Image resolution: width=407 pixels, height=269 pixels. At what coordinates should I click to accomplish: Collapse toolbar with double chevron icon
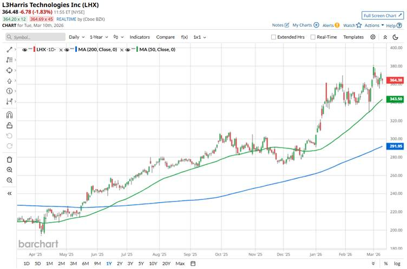point(10,193)
